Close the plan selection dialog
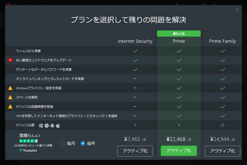The image size is (247, 165). pos(237,10)
